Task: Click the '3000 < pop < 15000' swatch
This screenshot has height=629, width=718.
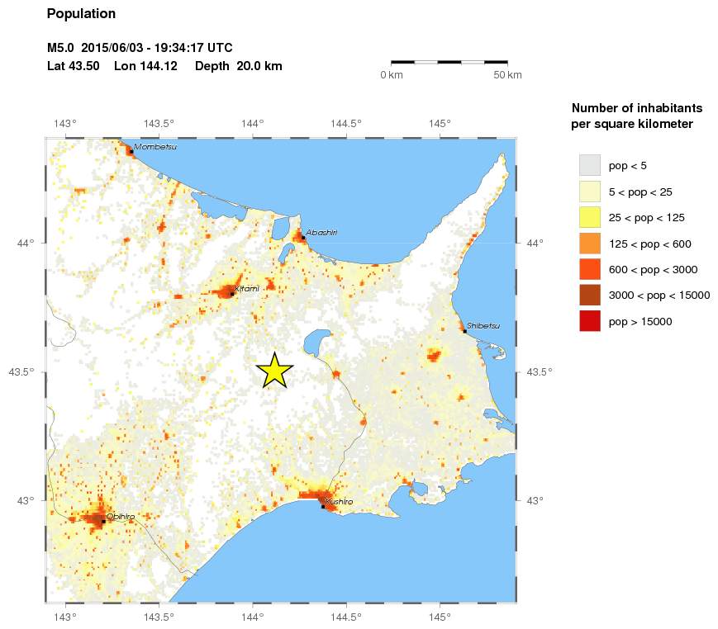Action: click(x=589, y=296)
